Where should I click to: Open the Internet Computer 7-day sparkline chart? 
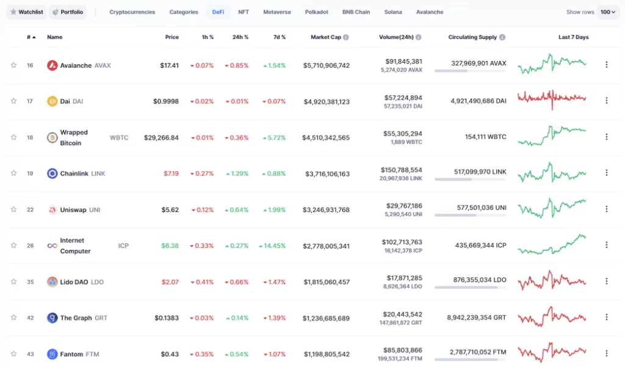click(552, 244)
